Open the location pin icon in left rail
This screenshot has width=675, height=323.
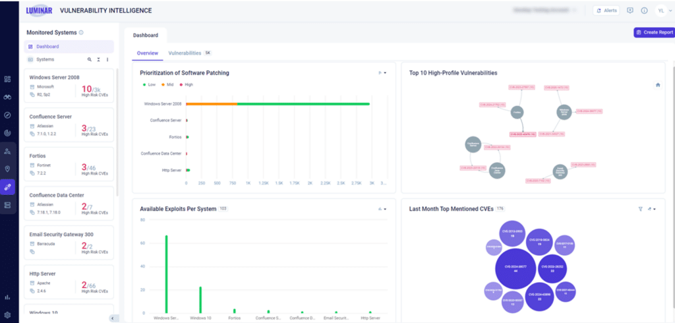[7, 169]
